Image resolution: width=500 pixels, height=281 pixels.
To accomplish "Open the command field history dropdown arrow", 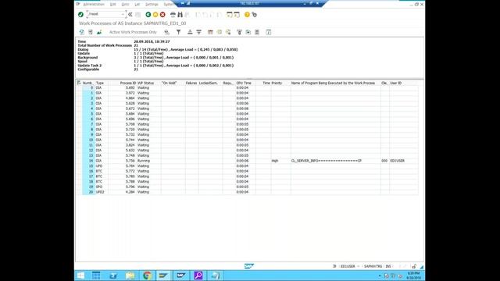I will pyautogui.click(x=123, y=14).
